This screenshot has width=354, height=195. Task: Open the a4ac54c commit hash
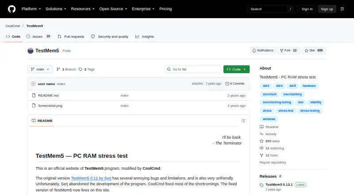(x=197, y=84)
